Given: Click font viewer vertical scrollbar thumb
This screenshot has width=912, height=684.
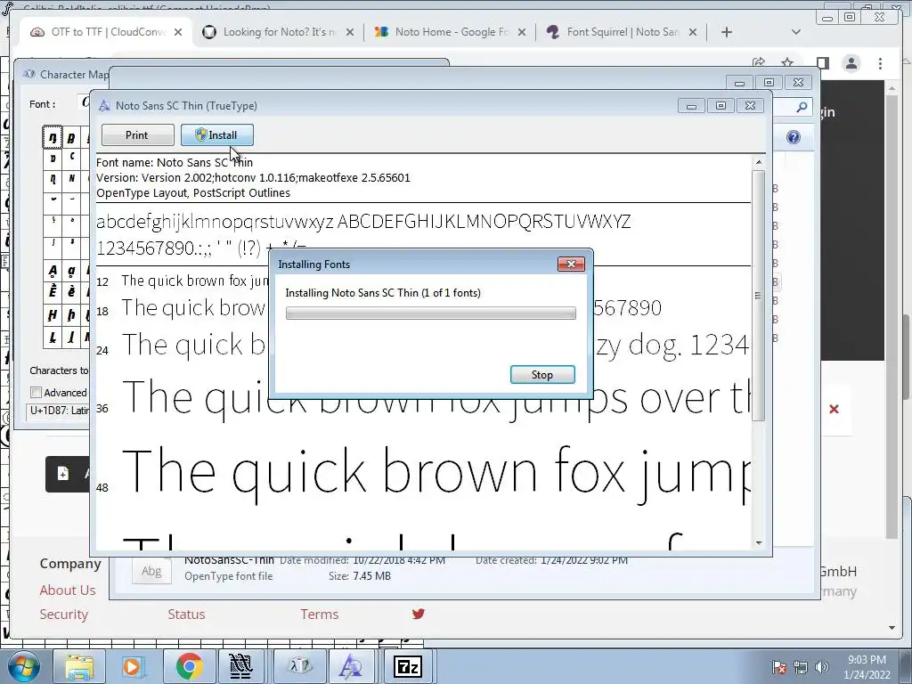Looking at the screenshot, I should [x=758, y=296].
